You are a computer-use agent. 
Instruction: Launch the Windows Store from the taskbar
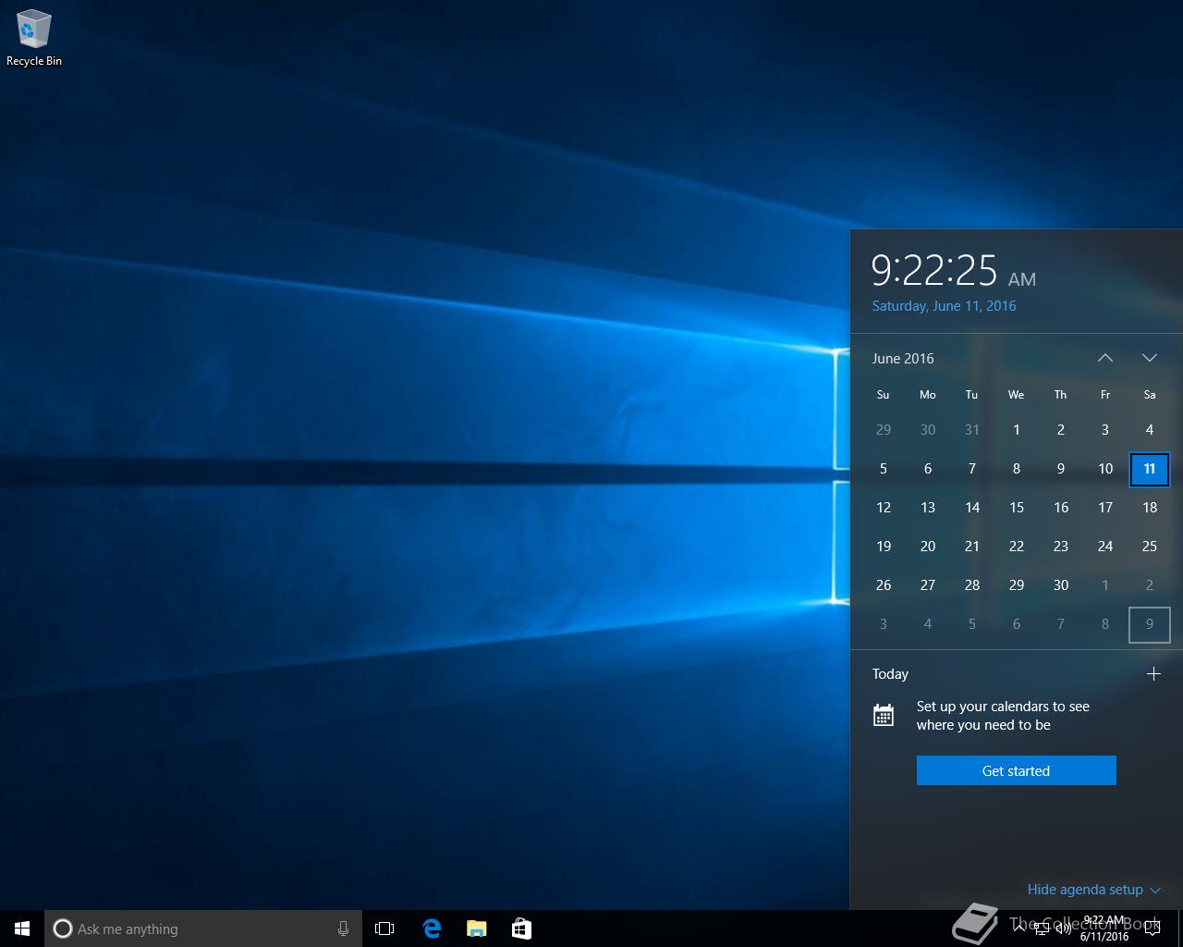pyautogui.click(x=521, y=929)
